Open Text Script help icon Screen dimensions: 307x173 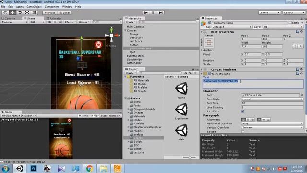point(297,74)
